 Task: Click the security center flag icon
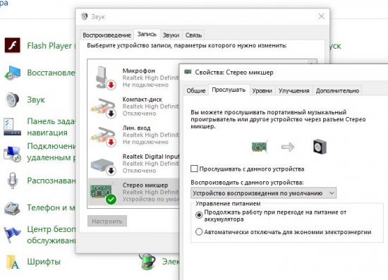coord(12,234)
